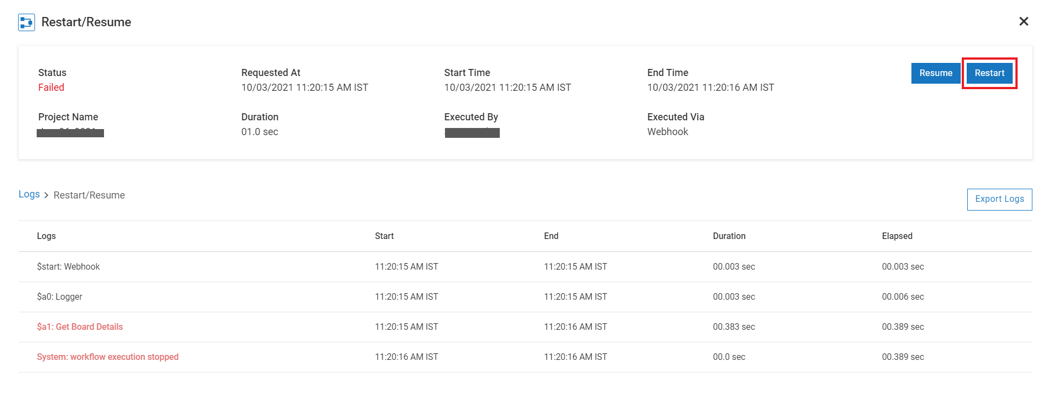Open System: workflow execution stopped entry

(108, 357)
